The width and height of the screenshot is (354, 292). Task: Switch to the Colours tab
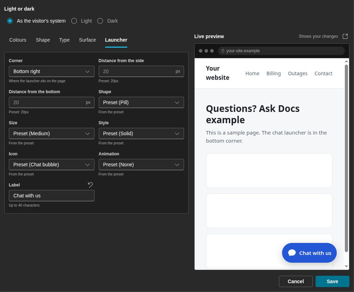(x=18, y=40)
